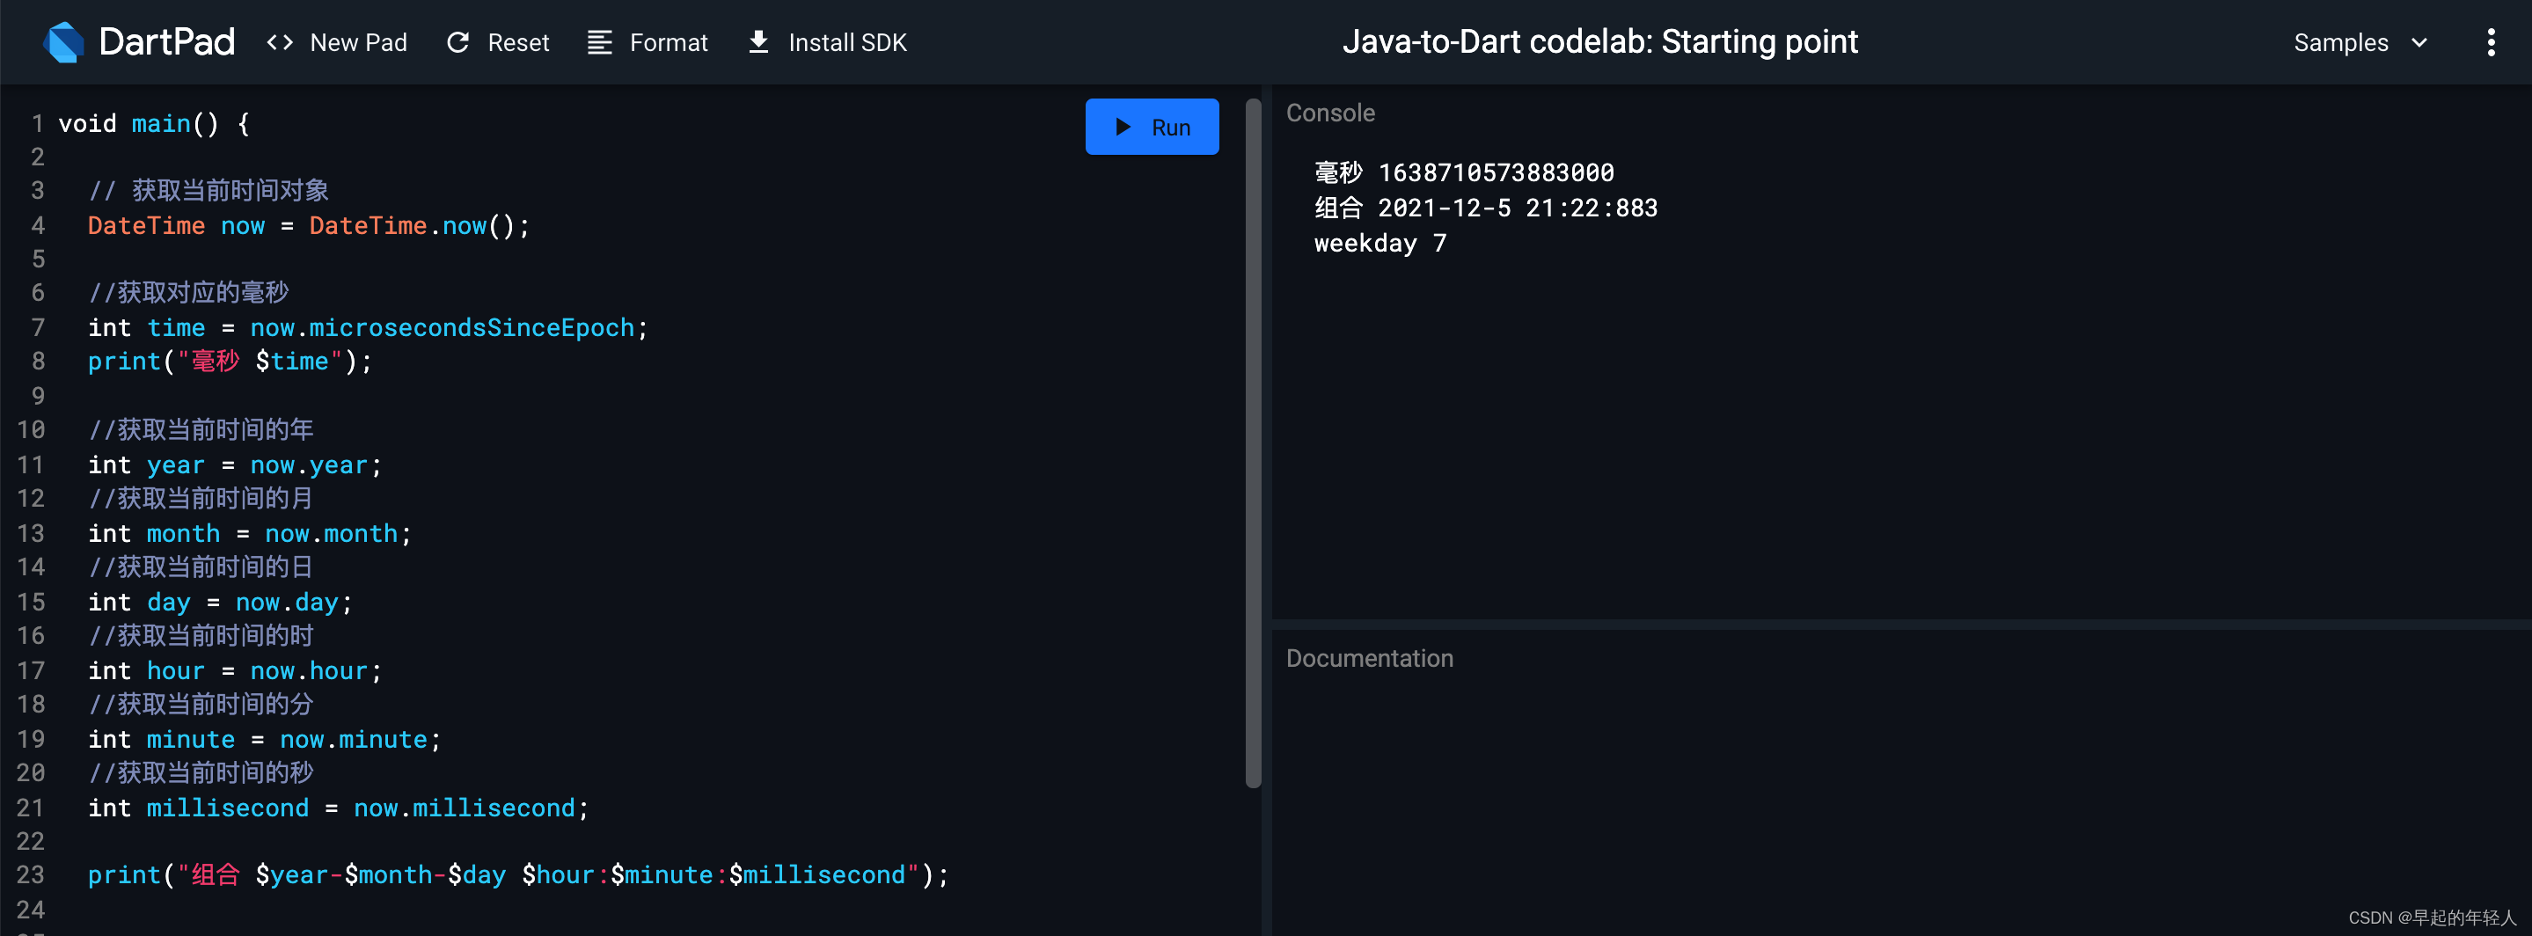Click the Install SDK label

point(847,42)
